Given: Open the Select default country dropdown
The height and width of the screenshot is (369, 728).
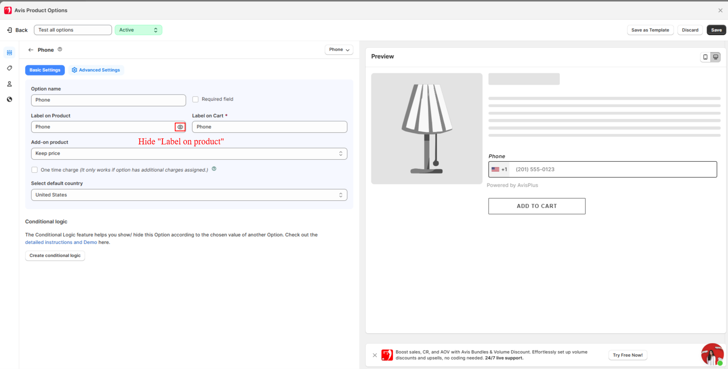Looking at the screenshot, I should tap(189, 195).
